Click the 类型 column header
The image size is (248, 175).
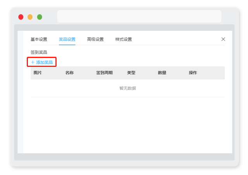point(131,73)
